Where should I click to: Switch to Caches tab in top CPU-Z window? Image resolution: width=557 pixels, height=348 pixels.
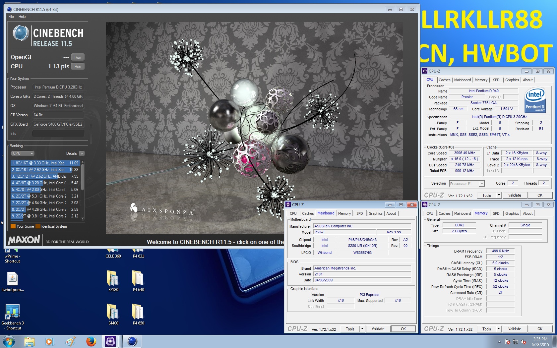point(444,80)
